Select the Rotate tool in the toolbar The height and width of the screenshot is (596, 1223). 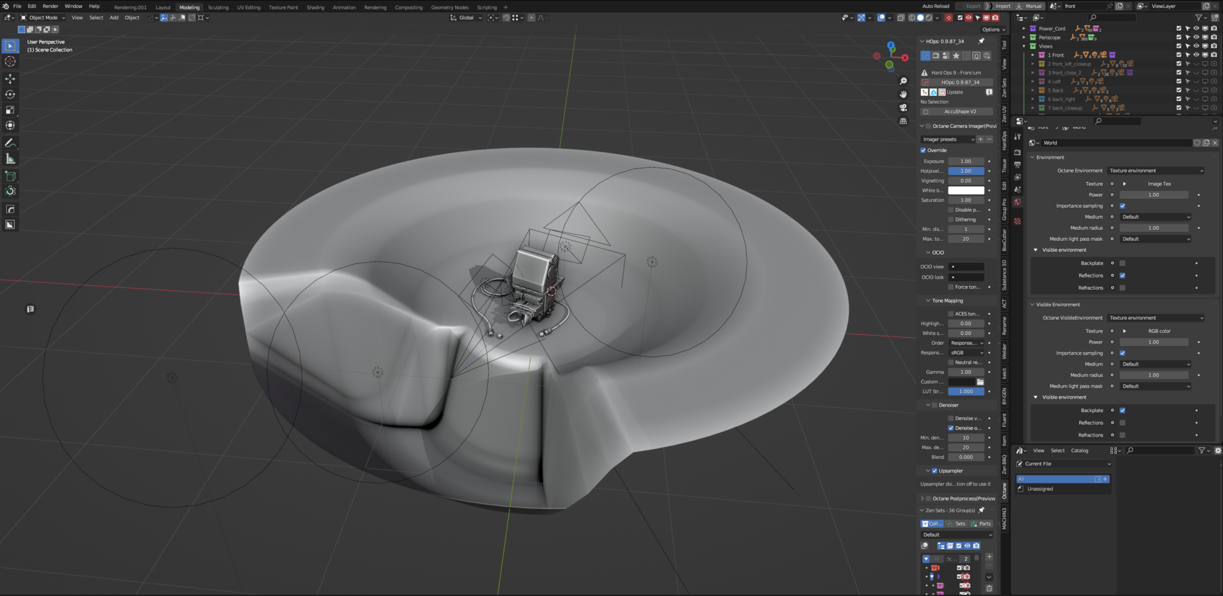pyautogui.click(x=10, y=94)
